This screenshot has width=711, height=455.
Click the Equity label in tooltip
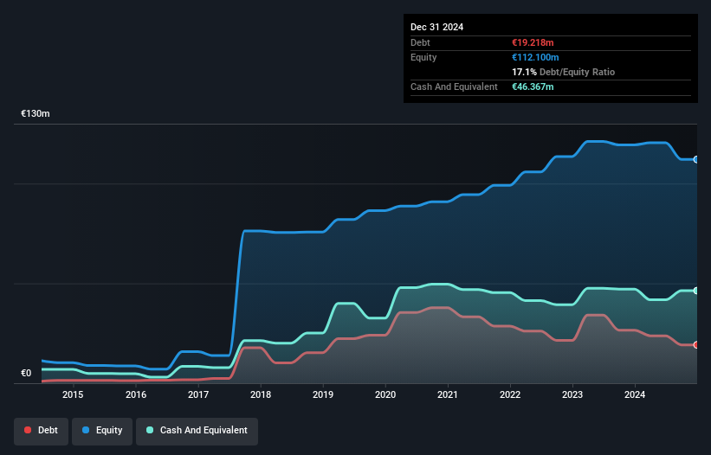point(423,57)
